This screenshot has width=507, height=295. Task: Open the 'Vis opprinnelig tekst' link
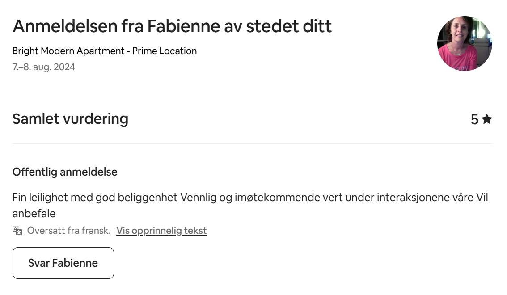[x=161, y=231]
